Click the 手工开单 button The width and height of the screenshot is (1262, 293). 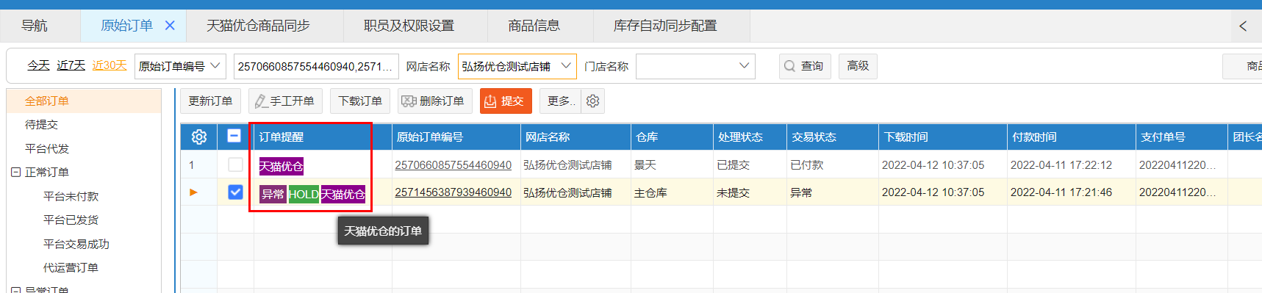click(285, 101)
